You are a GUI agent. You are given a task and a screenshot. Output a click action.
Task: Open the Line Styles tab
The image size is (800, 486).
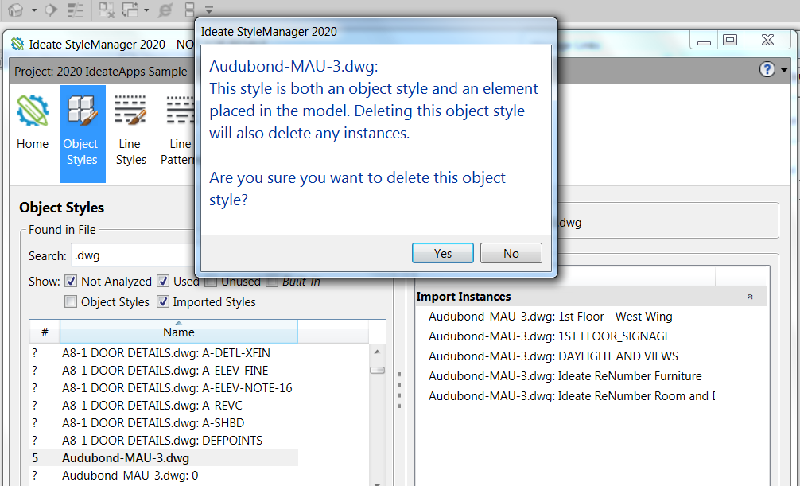coord(131,130)
